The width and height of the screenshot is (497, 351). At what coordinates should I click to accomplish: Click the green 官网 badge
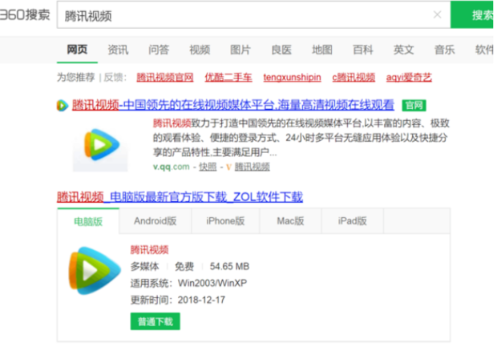[414, 105]
